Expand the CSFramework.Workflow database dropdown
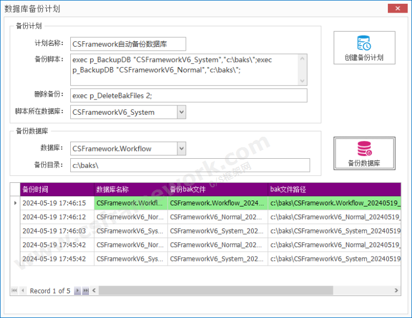This screenshot has width=412, height=318. [181, 148]
